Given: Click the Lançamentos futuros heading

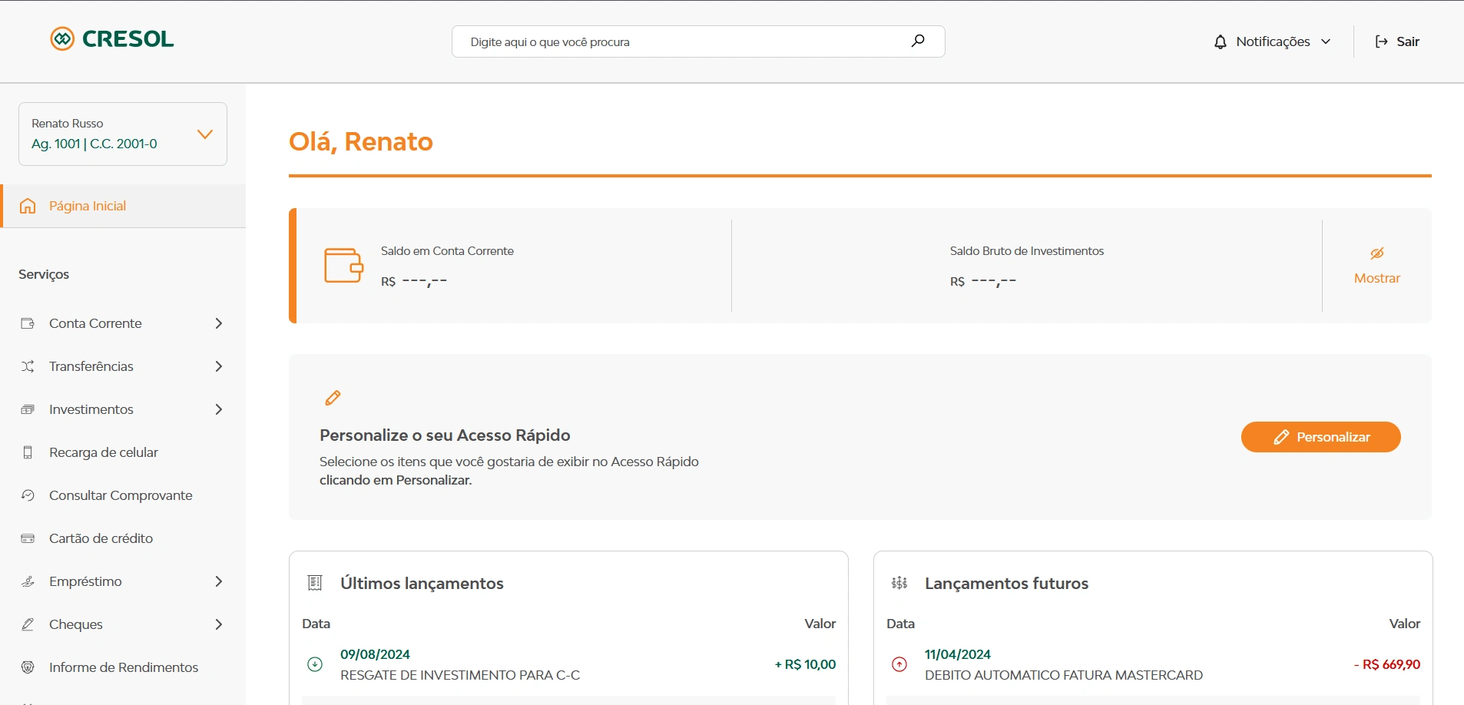Looking at the screenshot, I should click(x=1006, y=583).
